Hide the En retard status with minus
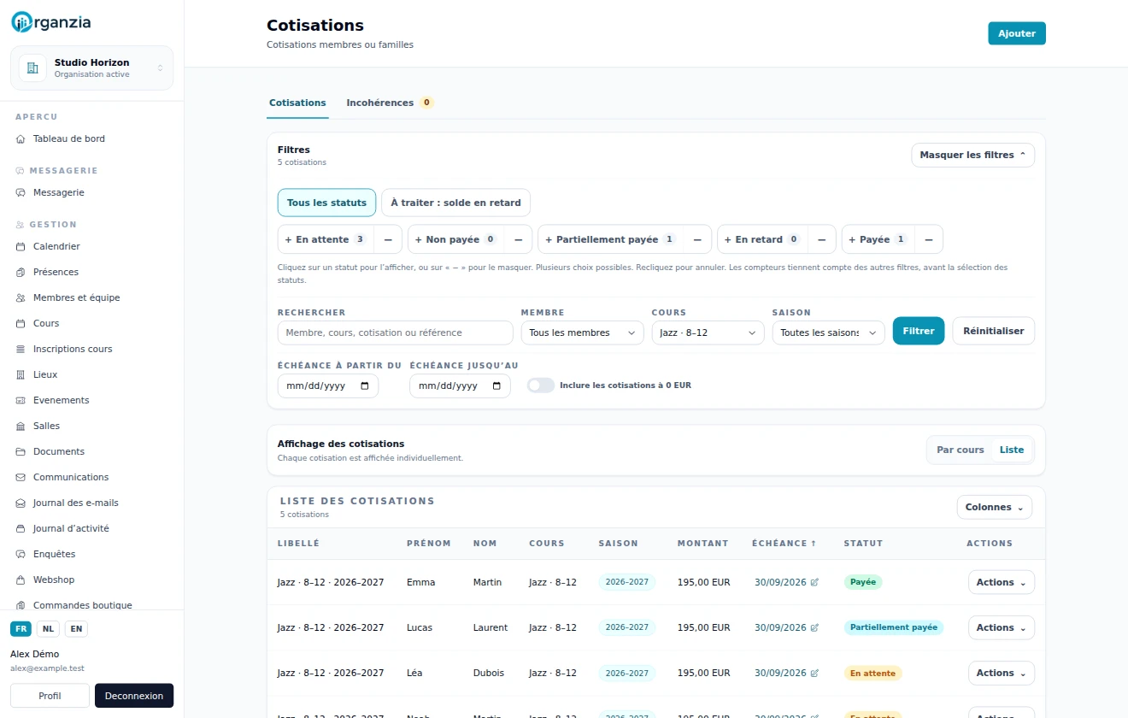Image resolution: width=1128 pixels, height=718 pixels. [x=821, y=239]
